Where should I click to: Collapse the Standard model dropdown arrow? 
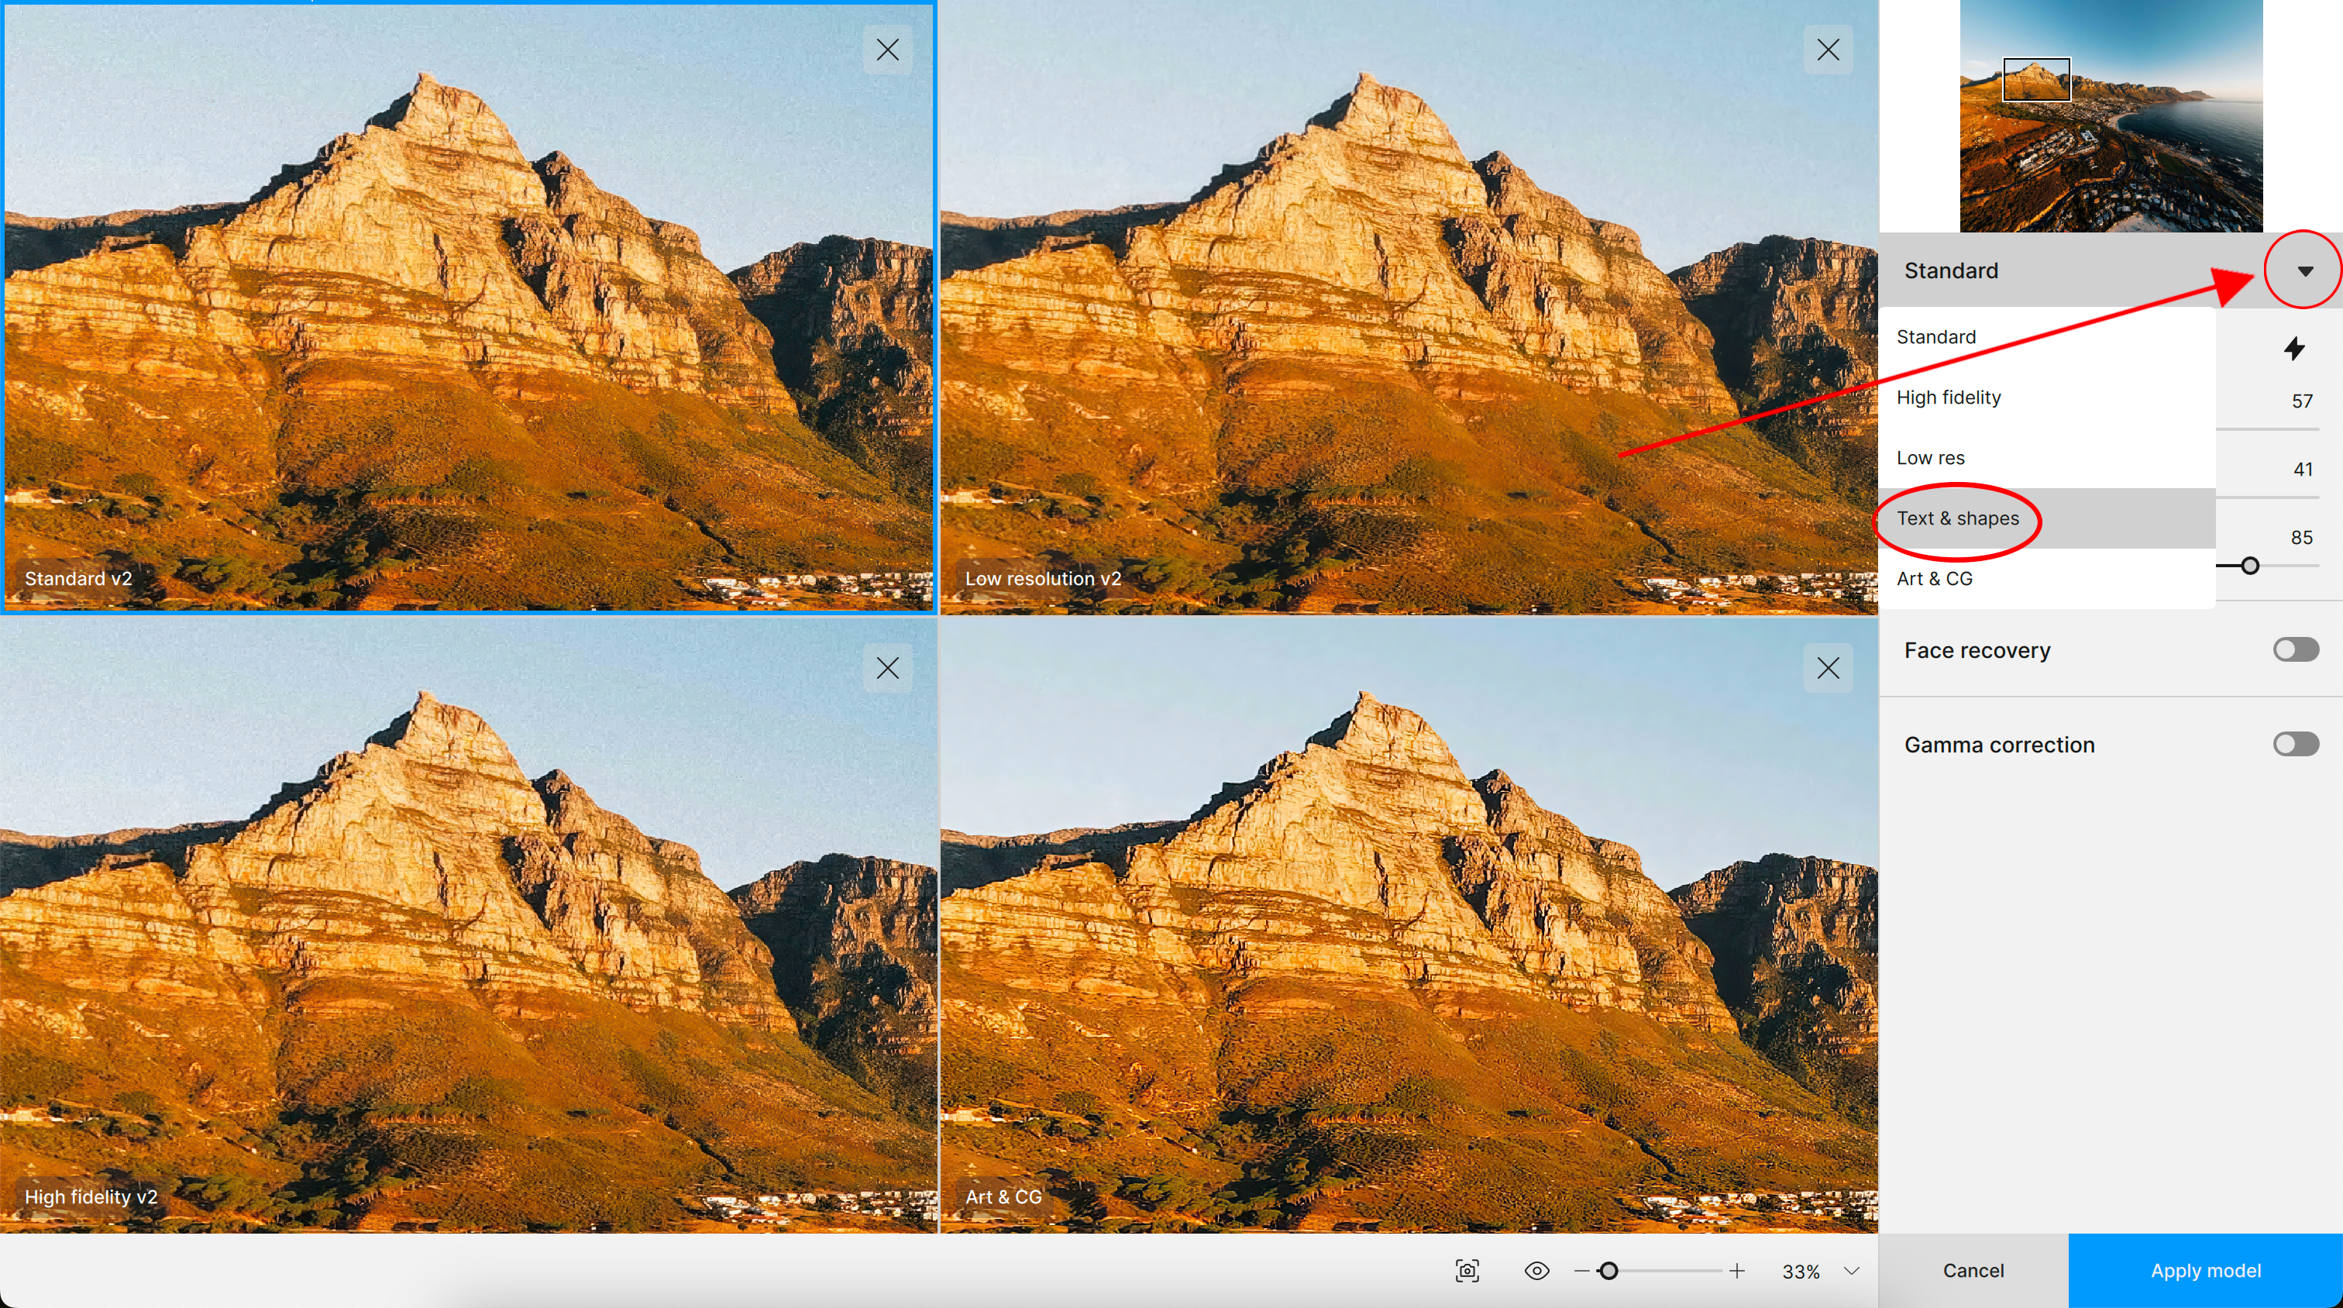click(2304, 271)
